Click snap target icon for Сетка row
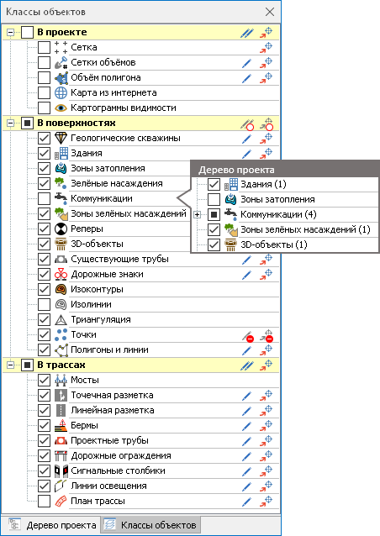The width and height of the screenshot is (380, 536). coord(266,48)
